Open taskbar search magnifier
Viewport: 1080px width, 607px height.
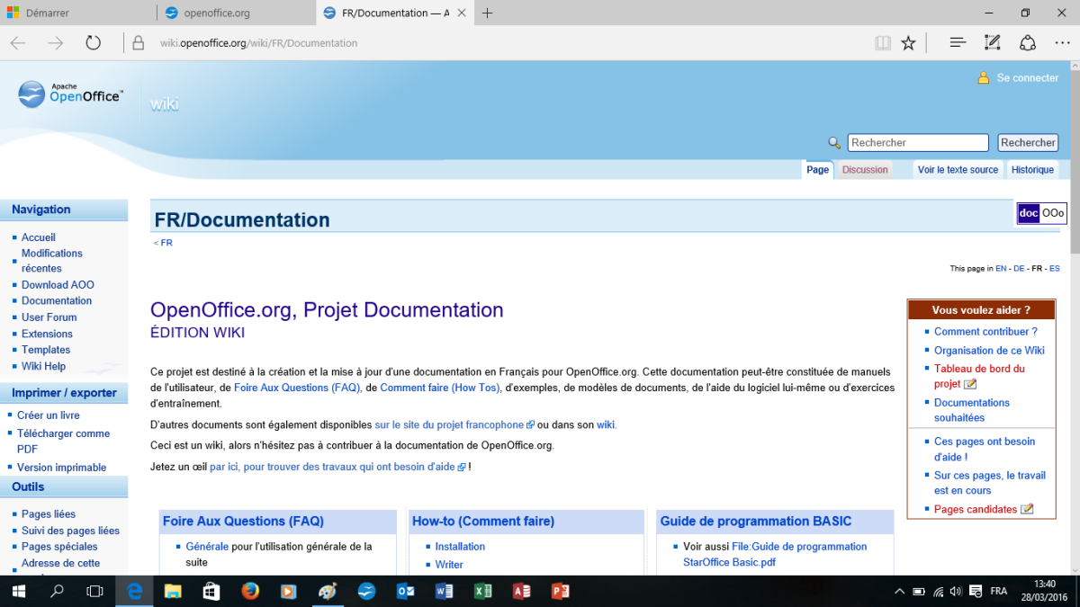point(57,591)
